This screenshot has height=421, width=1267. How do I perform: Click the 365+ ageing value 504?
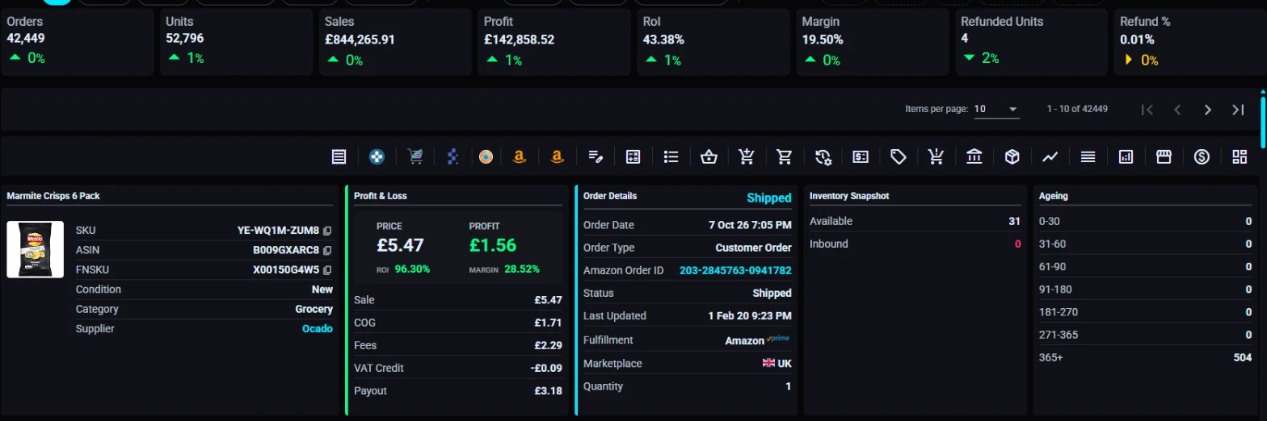pos(1243,357)
